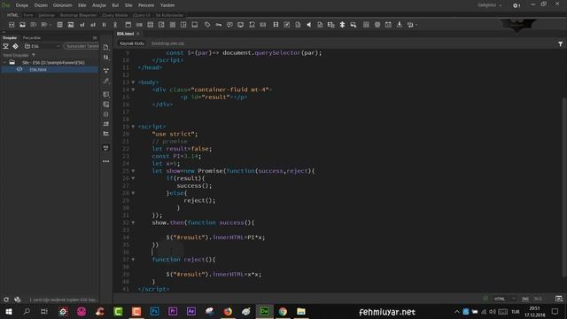Toggle INS insert mode in status bar
567x319 pixels.
(525, 299)
